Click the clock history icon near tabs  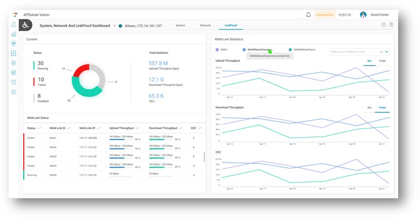pos(384,25)
